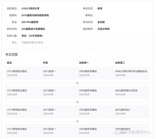
Task: Click (201)英语一 in the 802 row
Action: pyautogui.click(x=49, y=90)
